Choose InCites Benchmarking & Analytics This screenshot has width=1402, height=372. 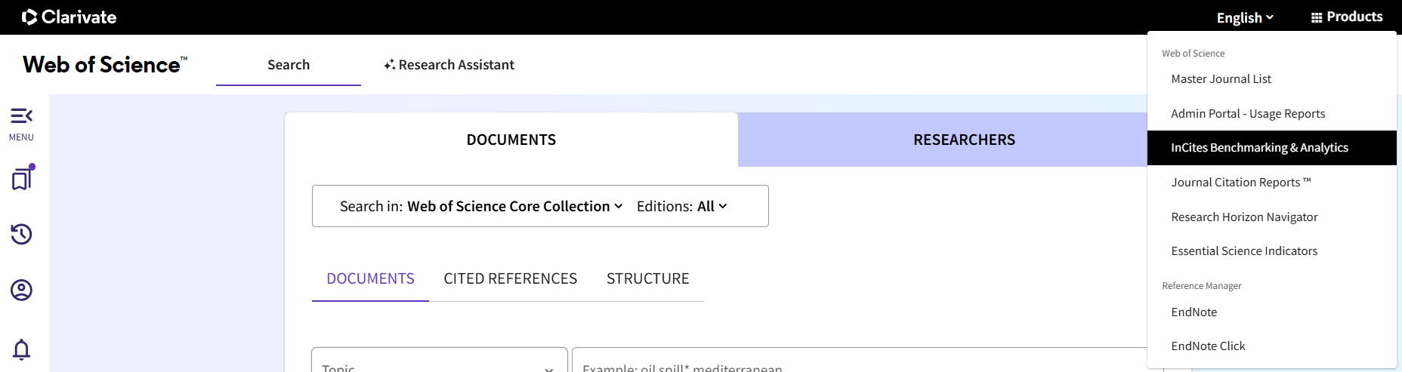1259,148
